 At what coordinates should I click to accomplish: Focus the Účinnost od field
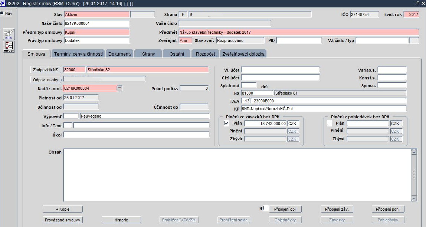tap(81, 107)
